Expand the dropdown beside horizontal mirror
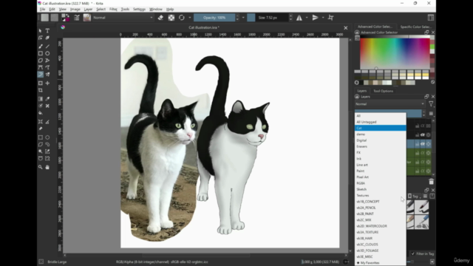The width and height of the screenshot is (473, 266). [x=307, y=18]
